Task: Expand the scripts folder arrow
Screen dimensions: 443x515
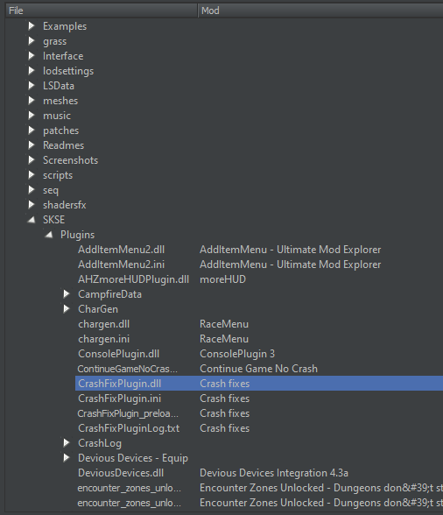Action: [x=32, y=175]
